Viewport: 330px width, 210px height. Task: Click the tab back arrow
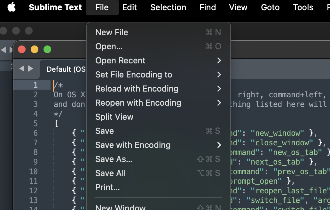tap(22, 69)
